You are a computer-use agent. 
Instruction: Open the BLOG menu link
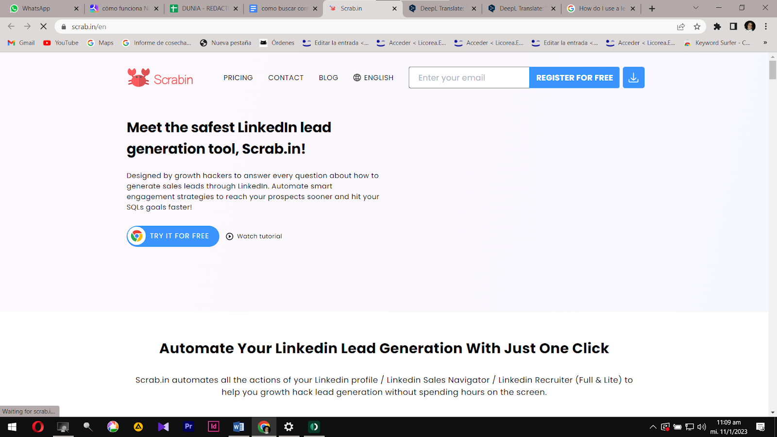pyautogui.click(x=328, y=78)
